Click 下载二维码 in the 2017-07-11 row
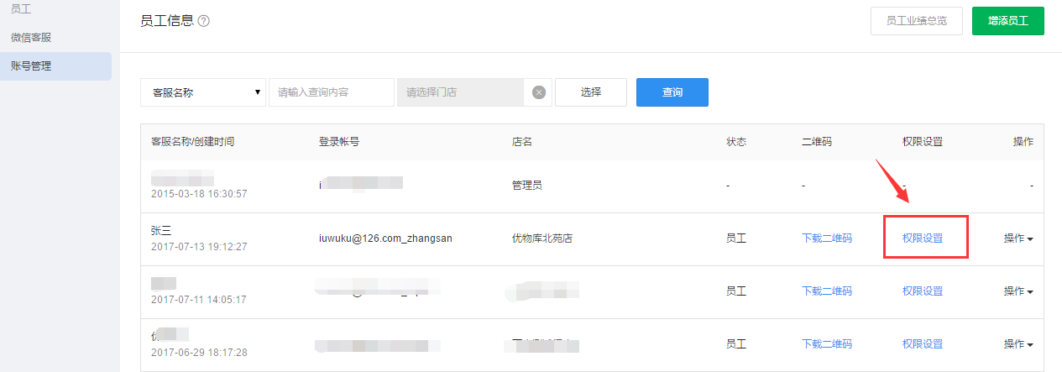1062x372 pixels. 827,291
